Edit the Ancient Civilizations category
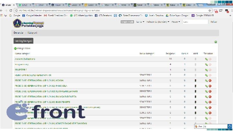 (x=206, y=59)
